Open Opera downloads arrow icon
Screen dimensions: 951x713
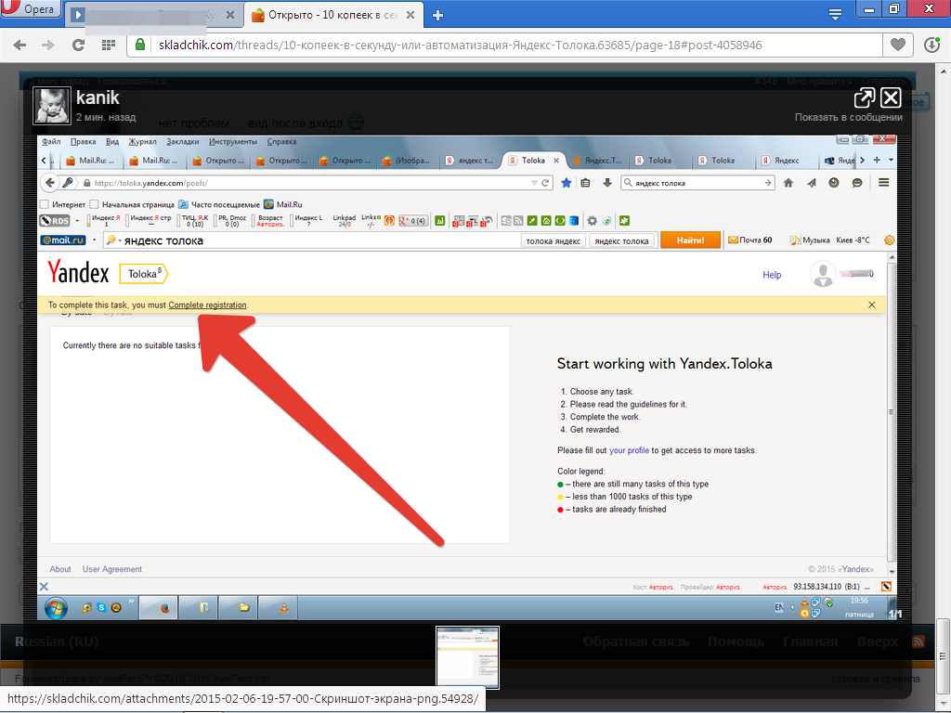(931, 45)
